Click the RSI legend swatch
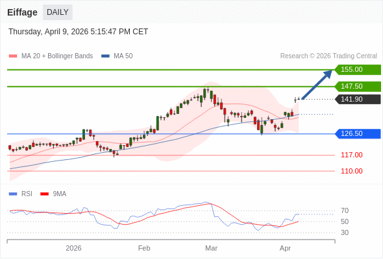Screen dimensions: 383x259 pyautogui.click(x=13, y=194)
